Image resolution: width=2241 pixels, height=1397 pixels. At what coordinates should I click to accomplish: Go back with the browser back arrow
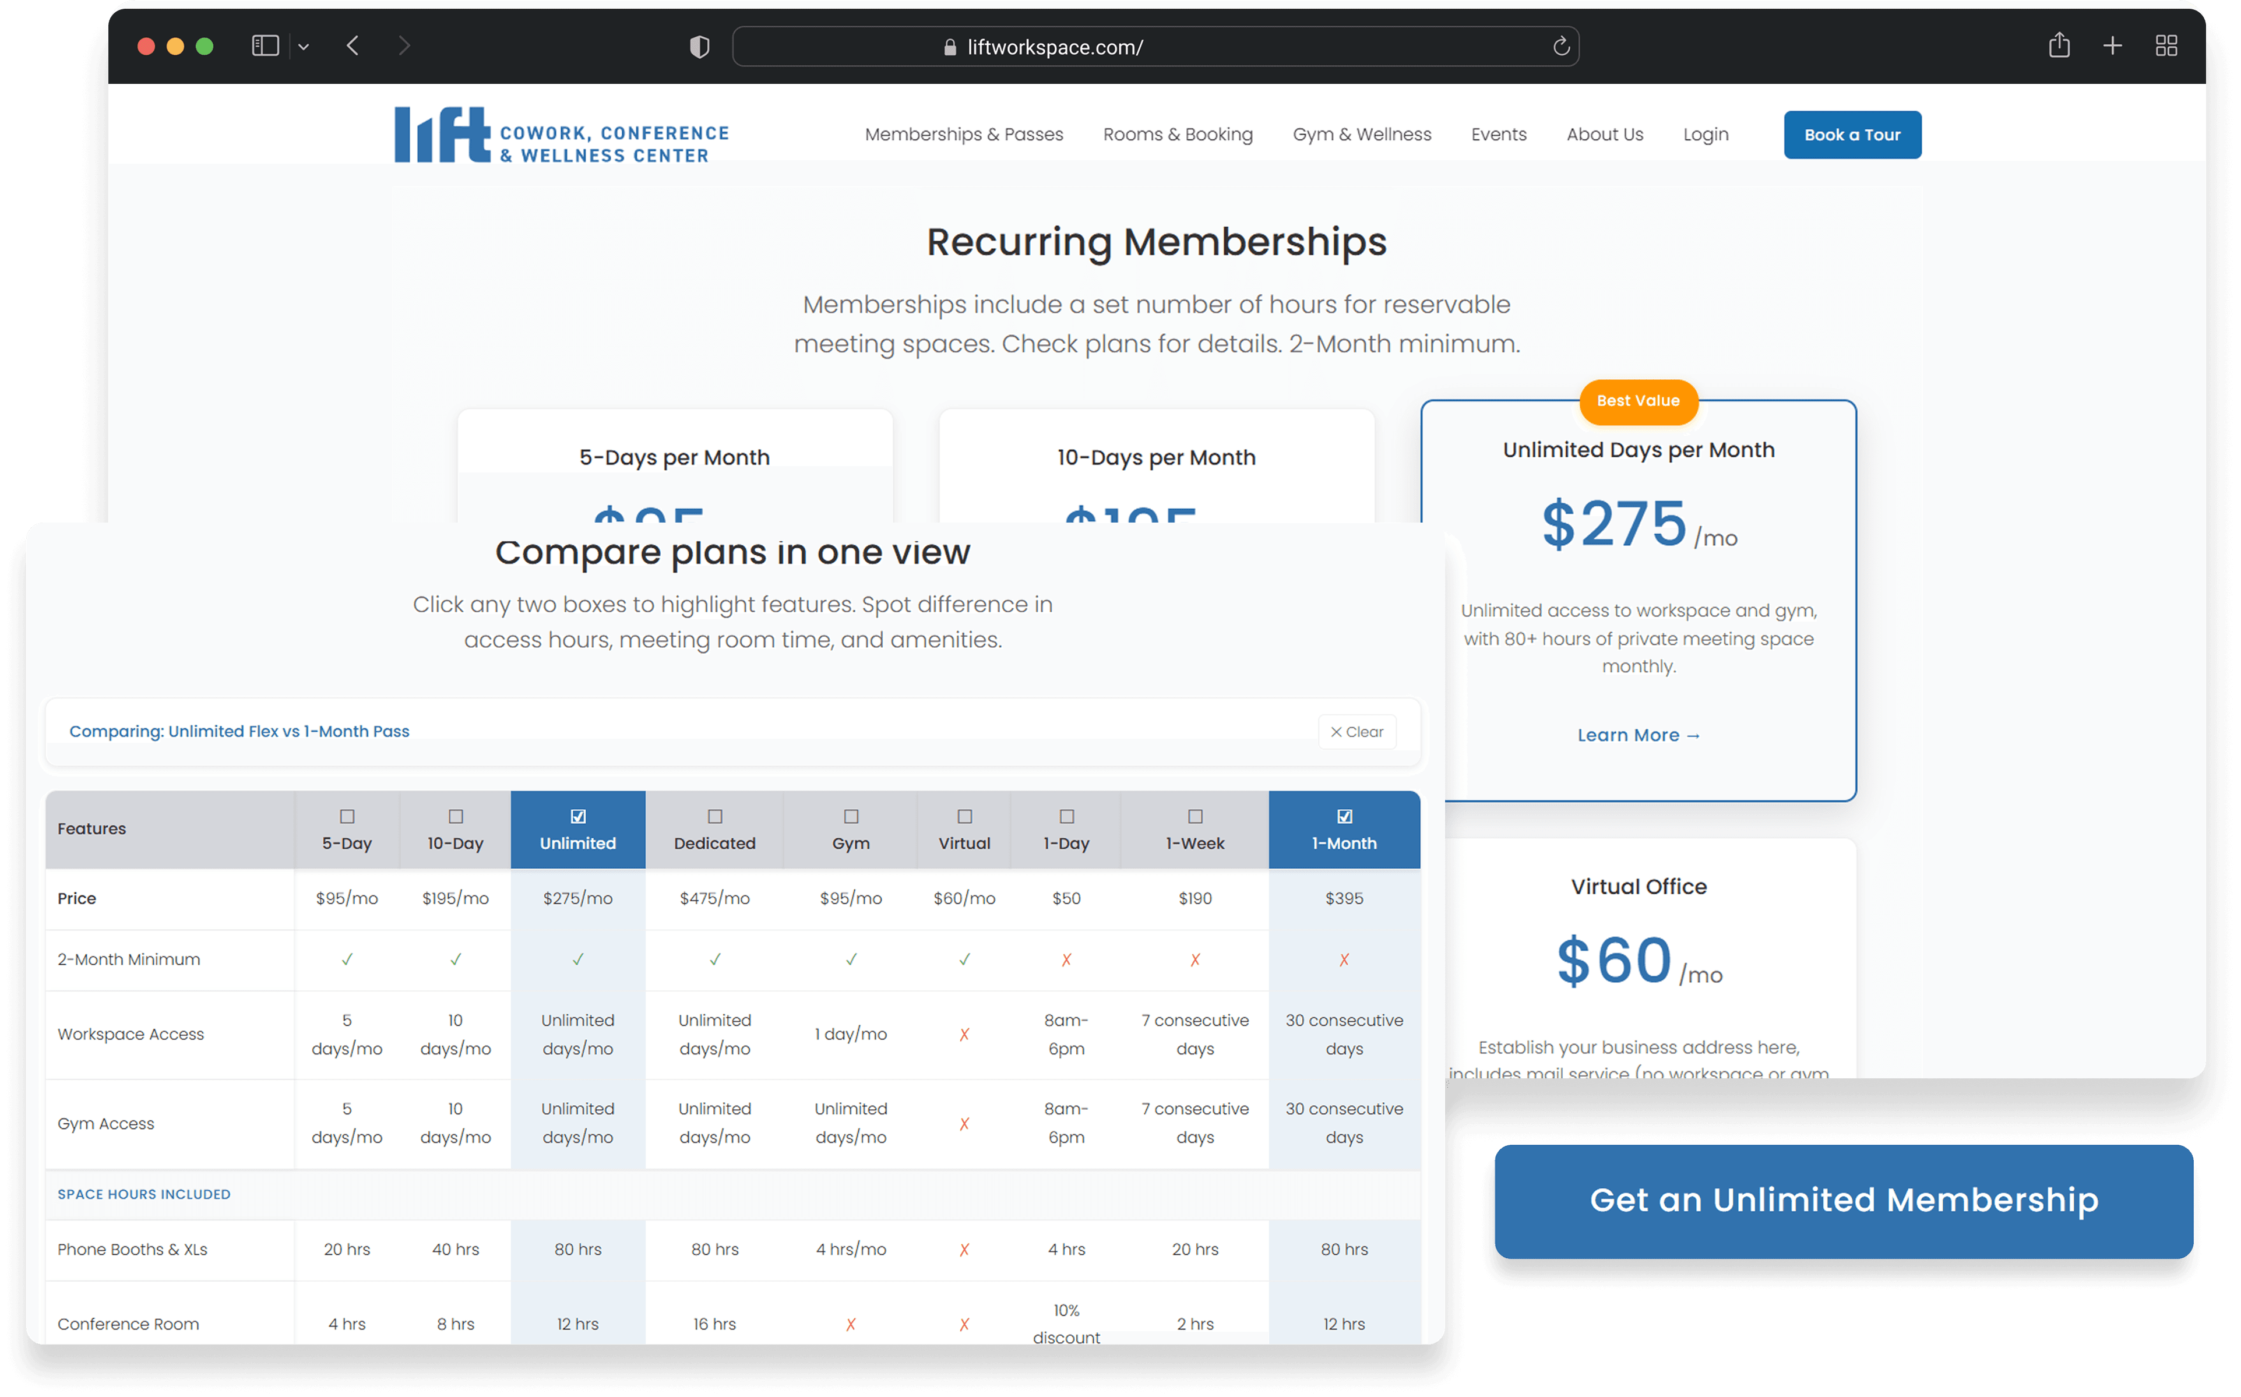(353, 45)
